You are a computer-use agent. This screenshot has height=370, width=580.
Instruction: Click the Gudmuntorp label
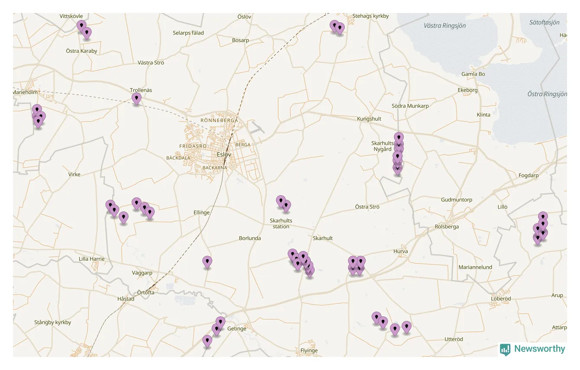(457, 199)
